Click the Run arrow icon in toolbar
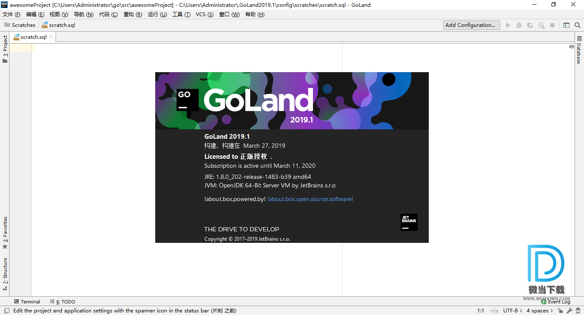The width and height of the screenshot is (584, 315). (x=508, y=25)
